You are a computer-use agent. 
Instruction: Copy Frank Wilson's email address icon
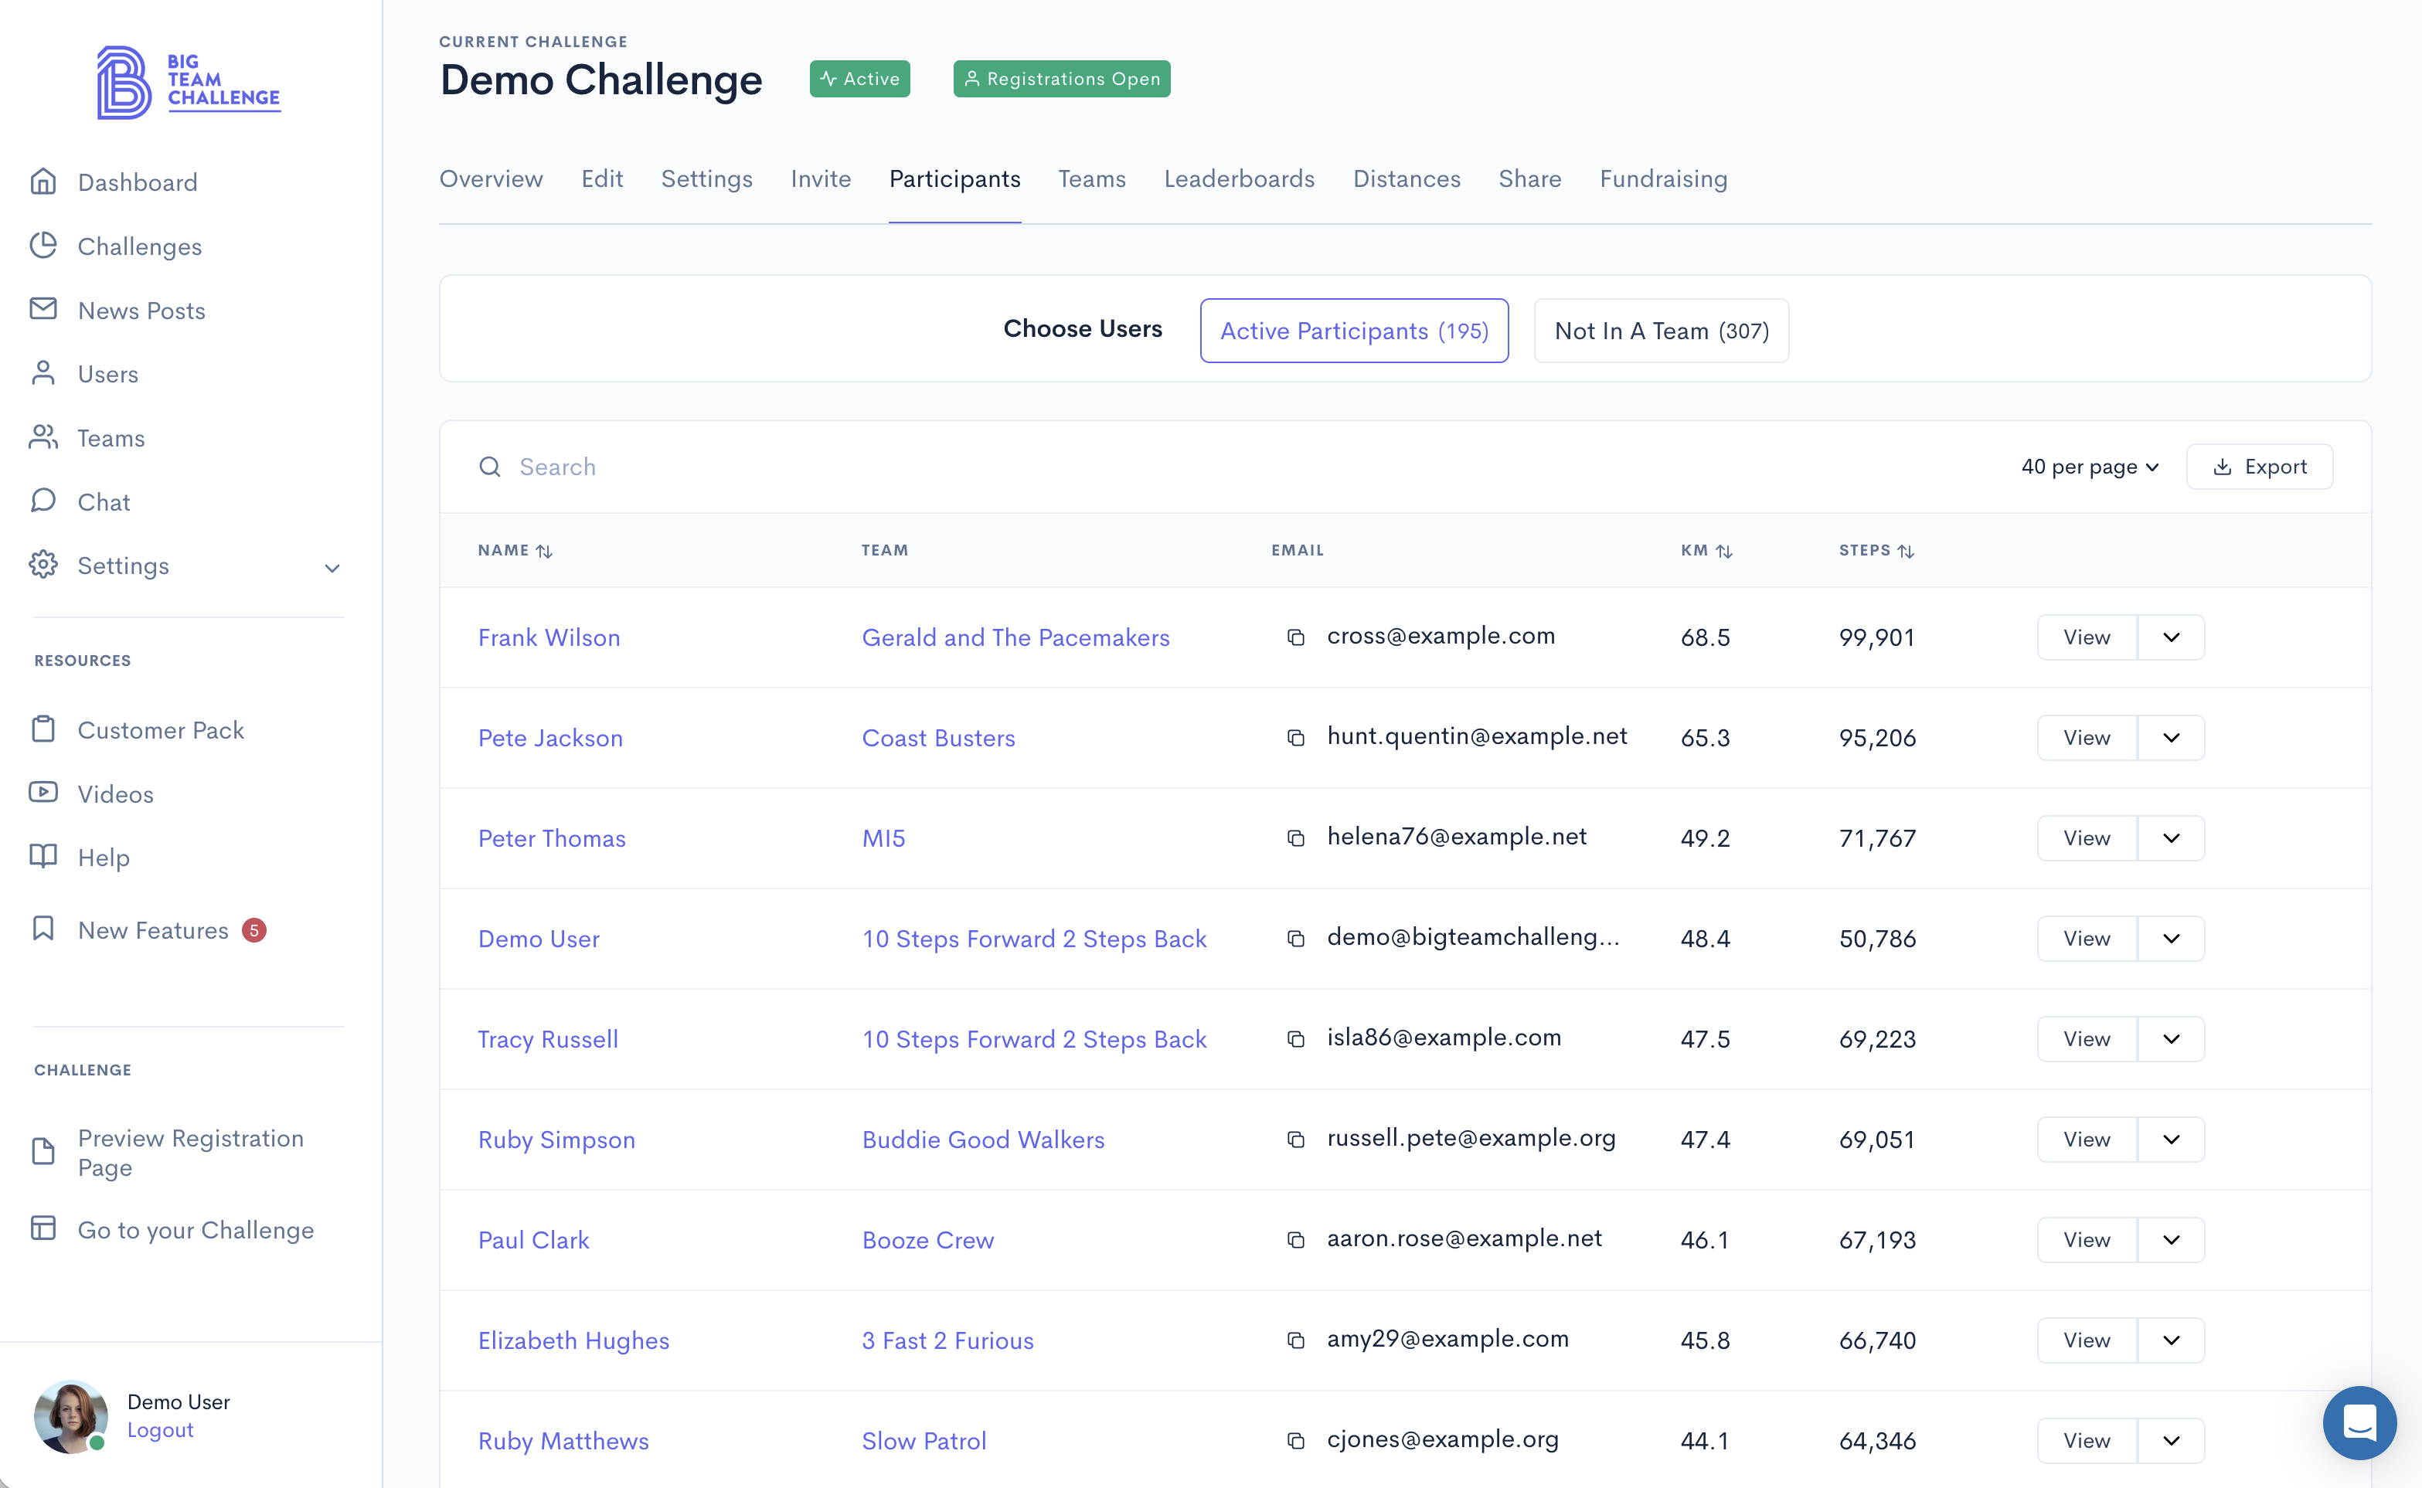1295,637
